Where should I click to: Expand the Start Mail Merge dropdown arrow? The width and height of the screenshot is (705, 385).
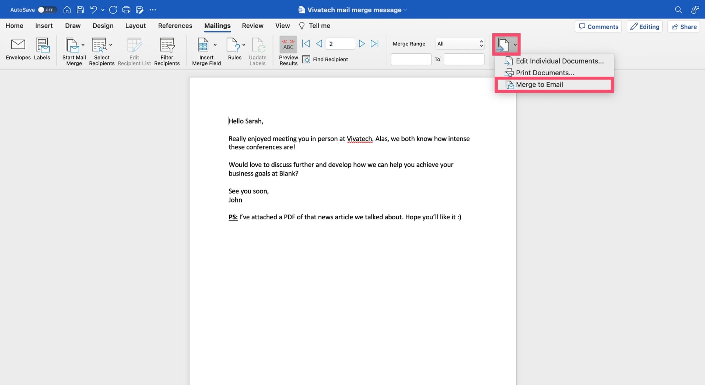[x=83, y=45]
